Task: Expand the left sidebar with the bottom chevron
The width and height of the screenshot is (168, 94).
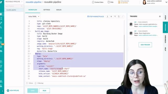Action: click(x=2, y=91)
